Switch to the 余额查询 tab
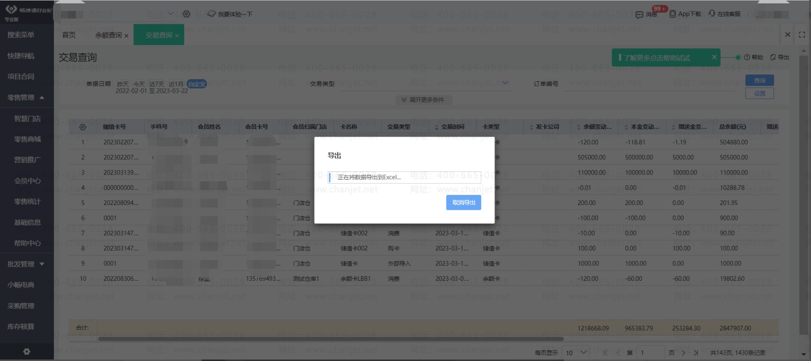The width and height of the screenshot is (811, 361). [x=108, y=35]
